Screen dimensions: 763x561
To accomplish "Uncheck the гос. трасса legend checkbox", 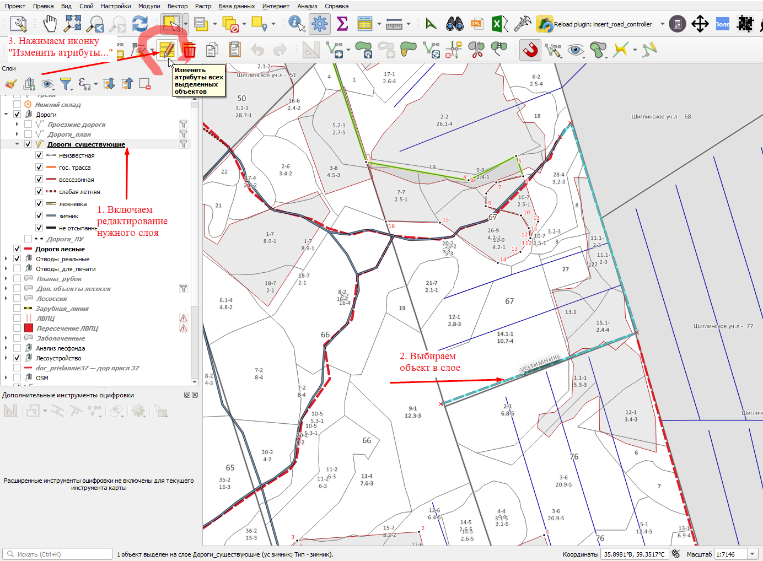I will (39, 168).
